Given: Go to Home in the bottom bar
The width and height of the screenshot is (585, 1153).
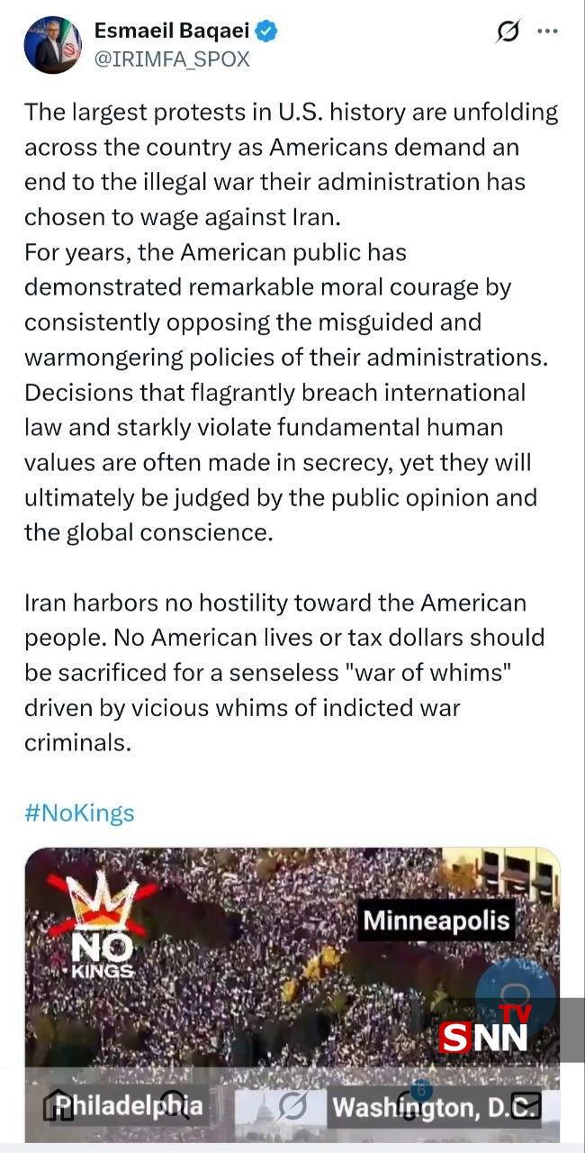Looking at the screenshot, I should (x=59, y=1106).
